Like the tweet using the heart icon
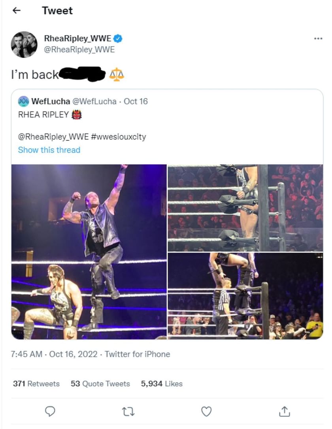The width and height of the screenshot is (332, 429). pos(206,412)
